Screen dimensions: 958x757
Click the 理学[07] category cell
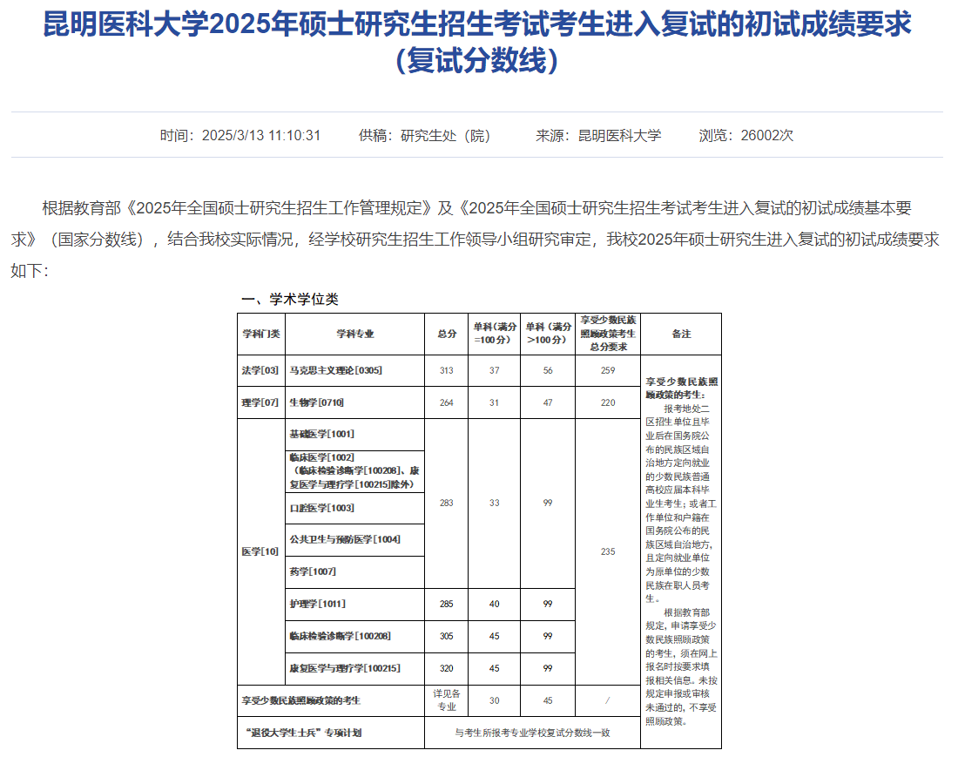click(260, 402)
